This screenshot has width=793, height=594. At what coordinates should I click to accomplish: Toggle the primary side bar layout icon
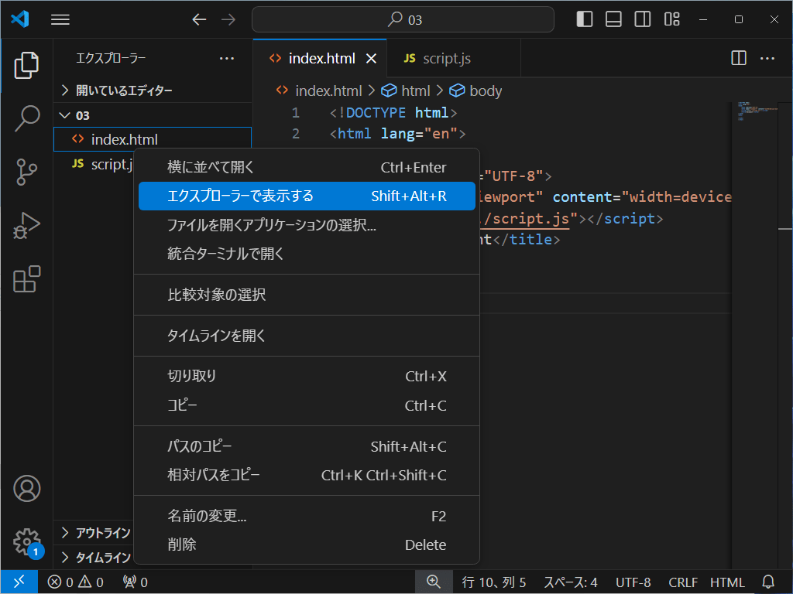(x=585, y=19)
